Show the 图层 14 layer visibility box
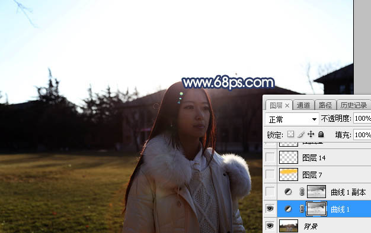Screen dimensions: 371x233 point(270,157)
